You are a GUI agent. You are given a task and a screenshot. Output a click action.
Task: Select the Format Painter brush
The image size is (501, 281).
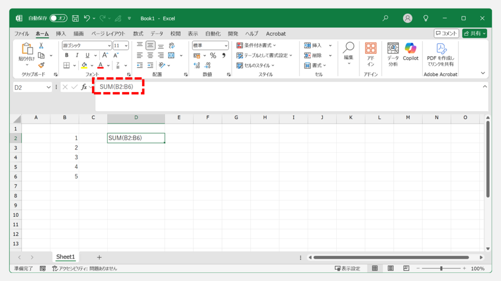(41, 65)
